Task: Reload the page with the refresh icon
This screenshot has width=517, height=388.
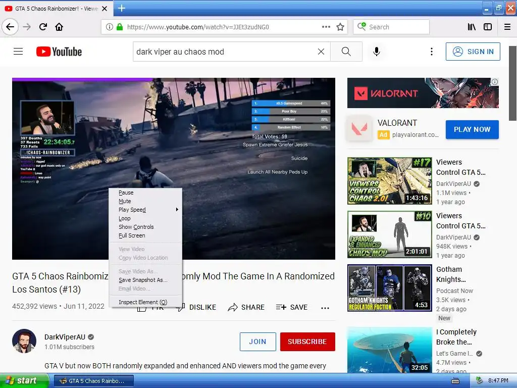Action: pyautogui.click(x=43, y=27)
